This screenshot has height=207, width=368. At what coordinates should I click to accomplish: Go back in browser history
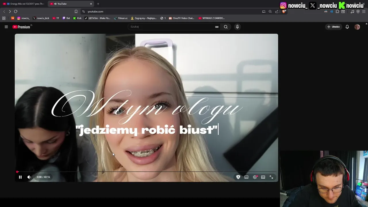coord(4,11)
